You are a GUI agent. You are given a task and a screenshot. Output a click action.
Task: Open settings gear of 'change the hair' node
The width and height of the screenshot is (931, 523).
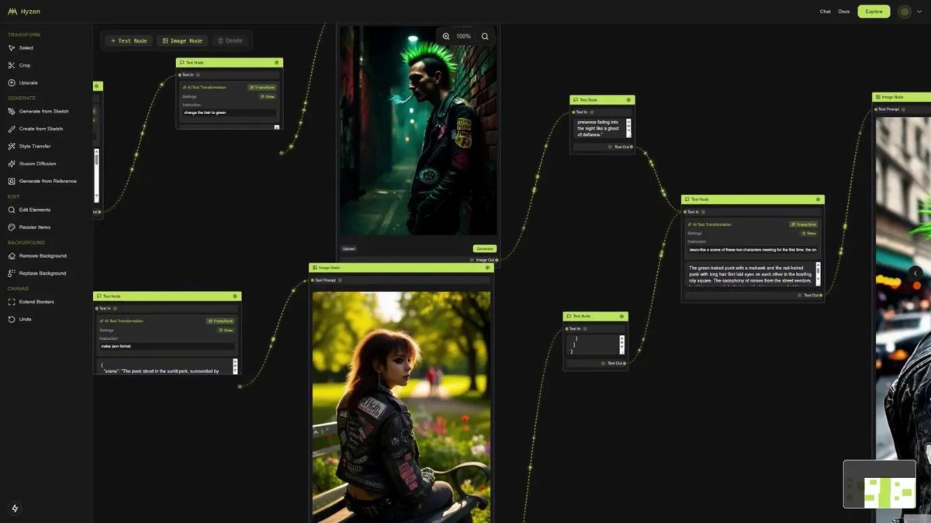coord(276,62)
